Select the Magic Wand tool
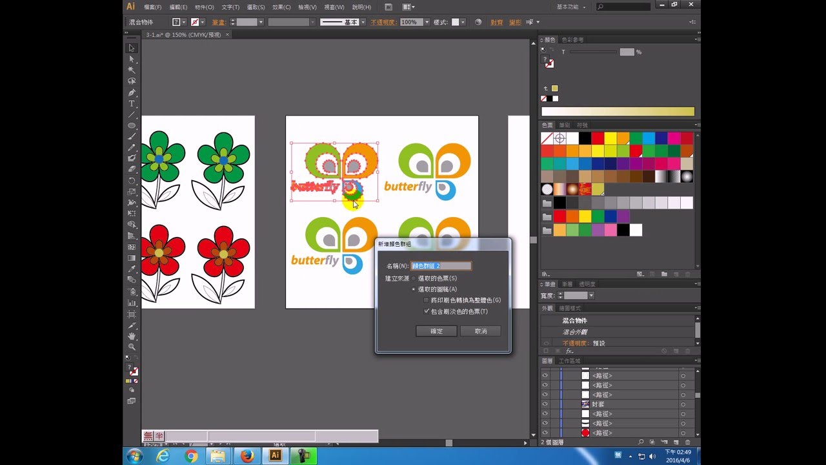 [x=132, y=70]
